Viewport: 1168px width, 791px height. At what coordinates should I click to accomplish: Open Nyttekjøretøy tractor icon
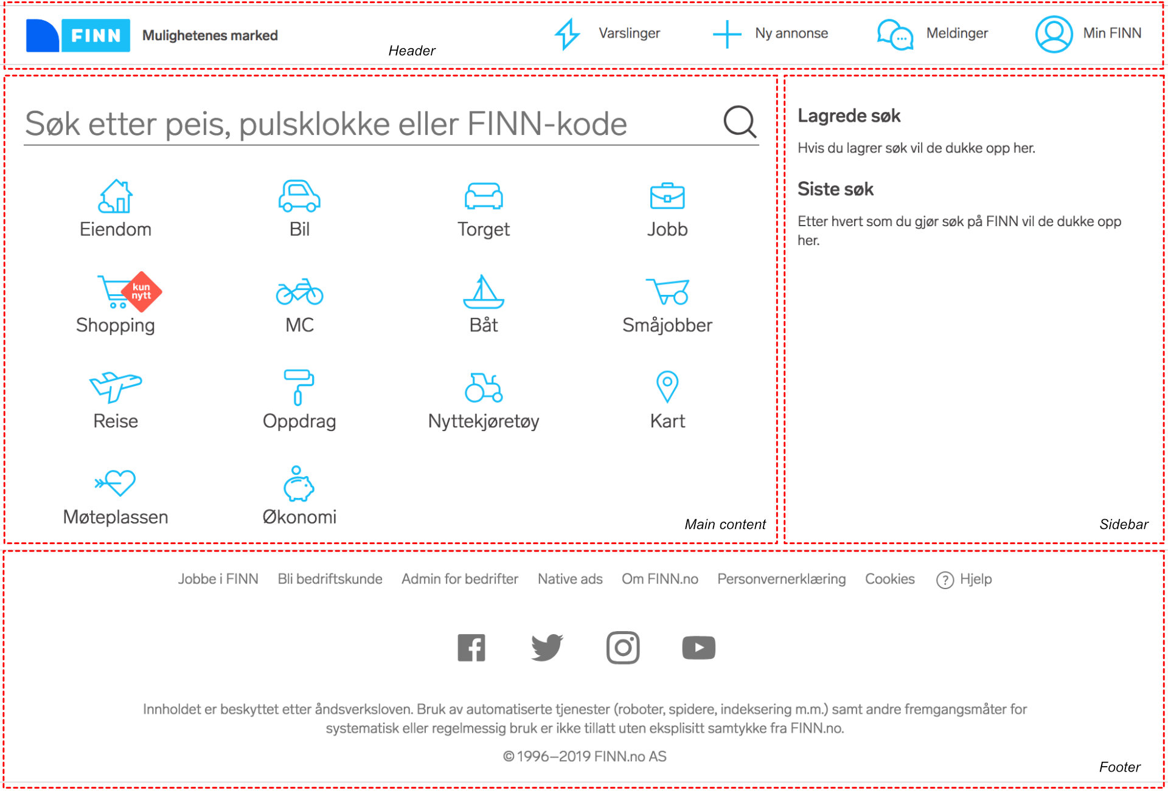(484, 387)
